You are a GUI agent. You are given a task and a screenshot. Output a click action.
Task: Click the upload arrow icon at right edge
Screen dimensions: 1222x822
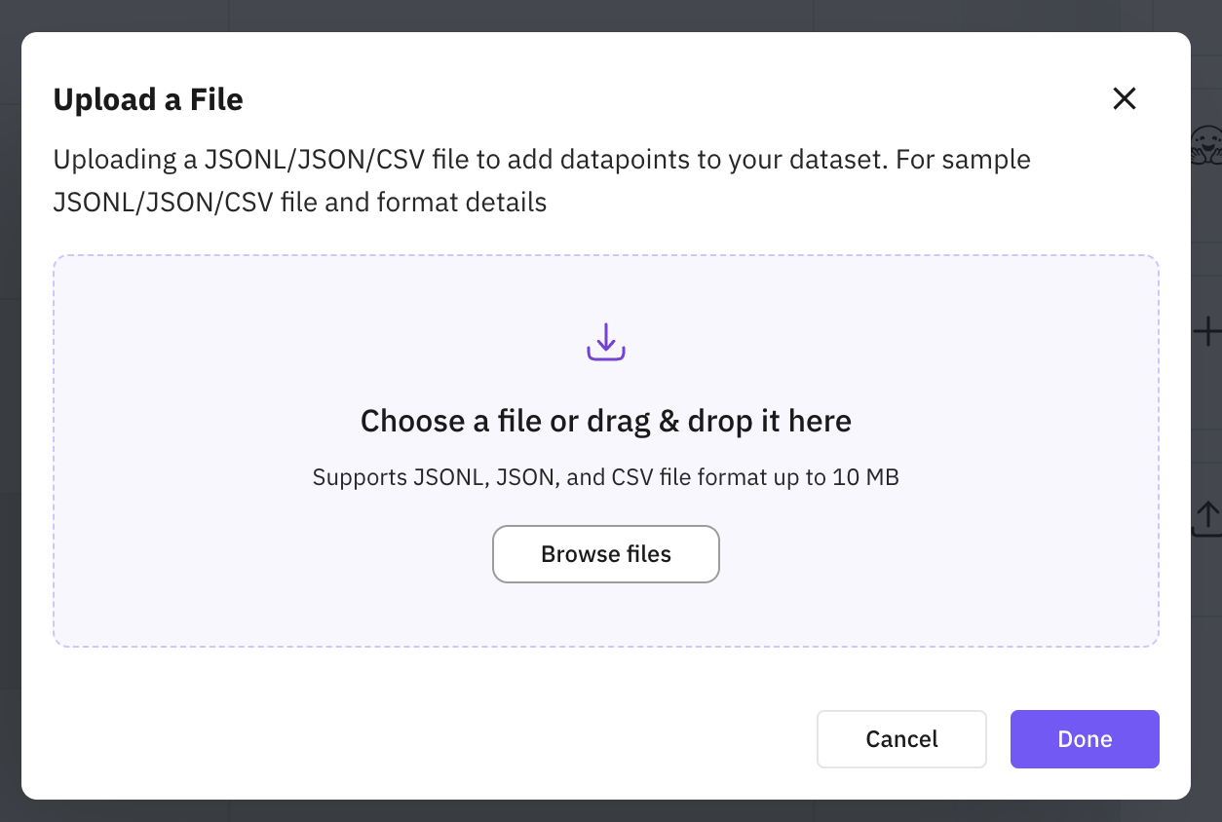click(x=1207, y=518)
